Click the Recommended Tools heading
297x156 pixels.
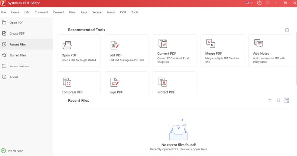[x=87, y=30]
